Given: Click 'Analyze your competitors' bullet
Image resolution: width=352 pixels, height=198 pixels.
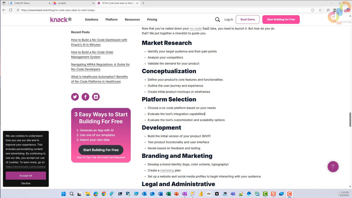Looking at the screenshot, I should pos(165,57).
